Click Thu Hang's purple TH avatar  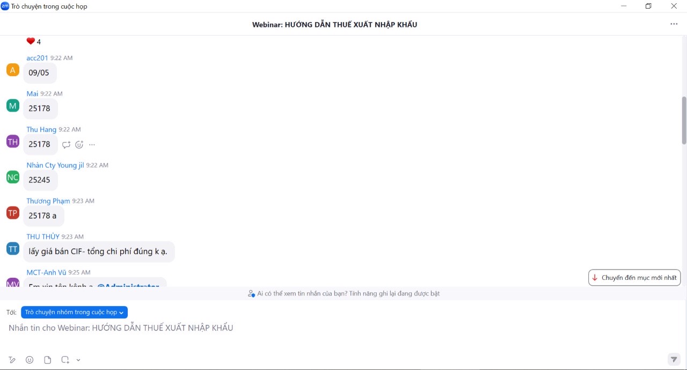coord(13,142)
